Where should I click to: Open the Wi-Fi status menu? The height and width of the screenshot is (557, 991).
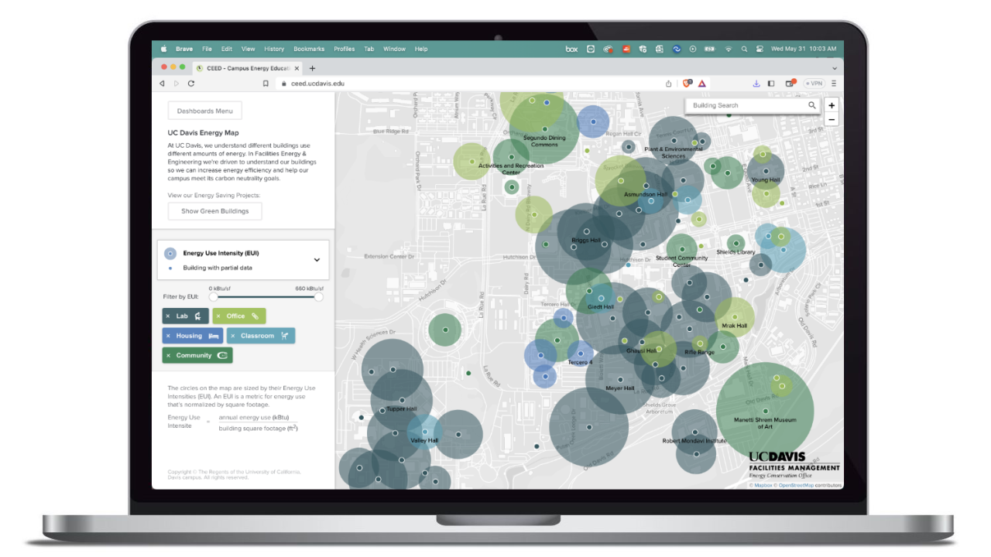(x=728, y=49)
